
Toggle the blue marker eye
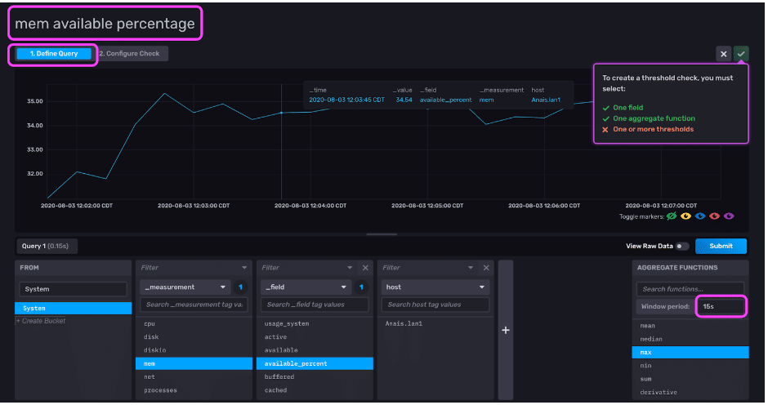700,216
